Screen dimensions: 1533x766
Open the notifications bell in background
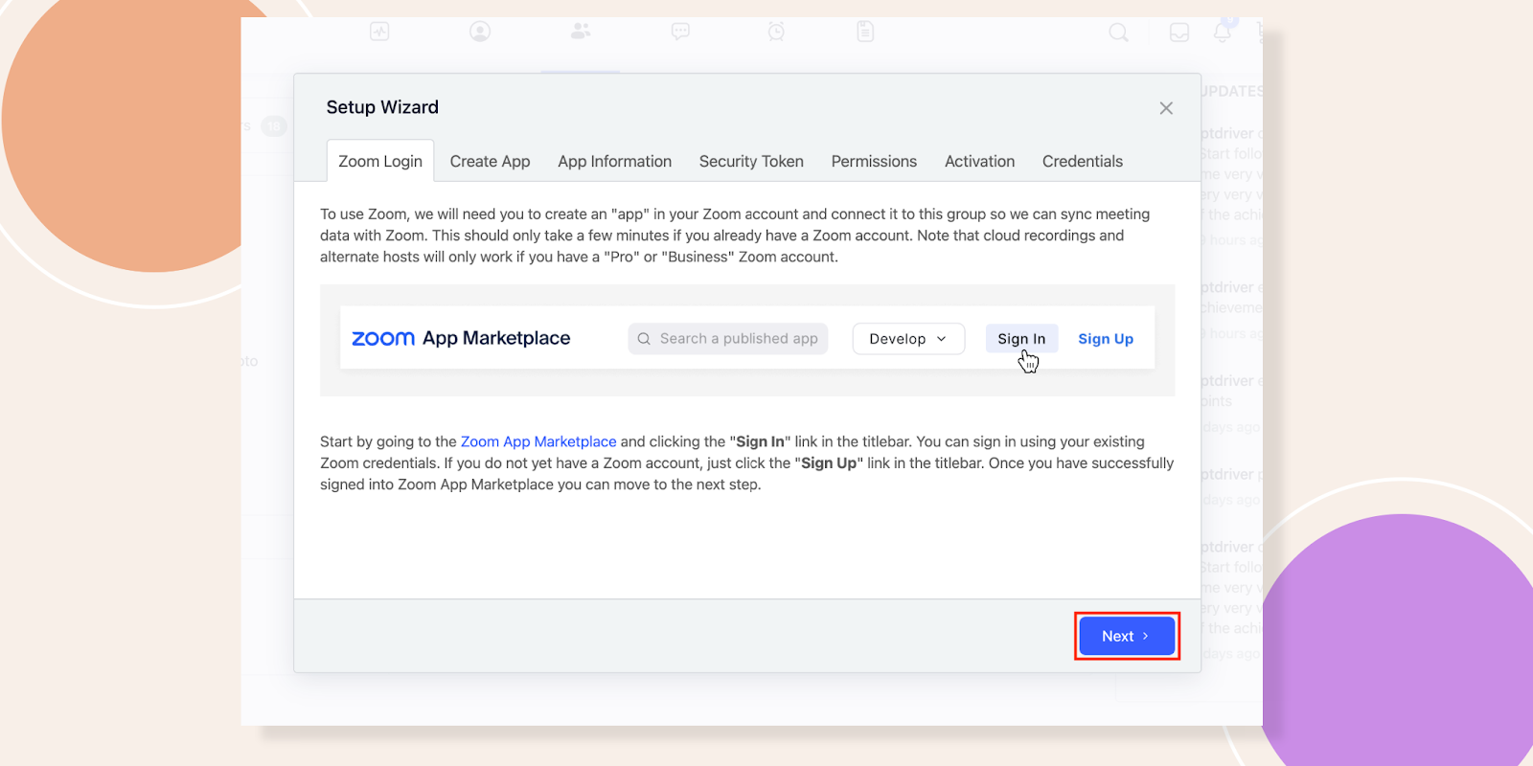1223,32
